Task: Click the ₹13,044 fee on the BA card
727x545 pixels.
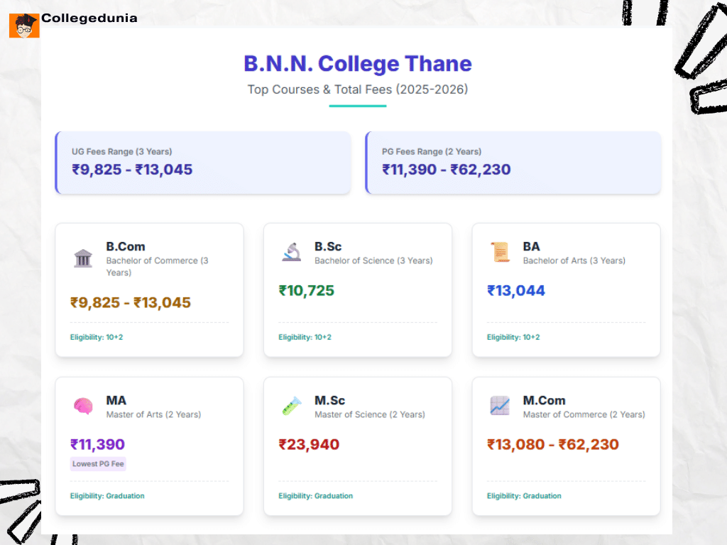Action: tap(517, 291)
